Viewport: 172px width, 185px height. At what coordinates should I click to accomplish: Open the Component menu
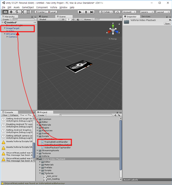42,7
